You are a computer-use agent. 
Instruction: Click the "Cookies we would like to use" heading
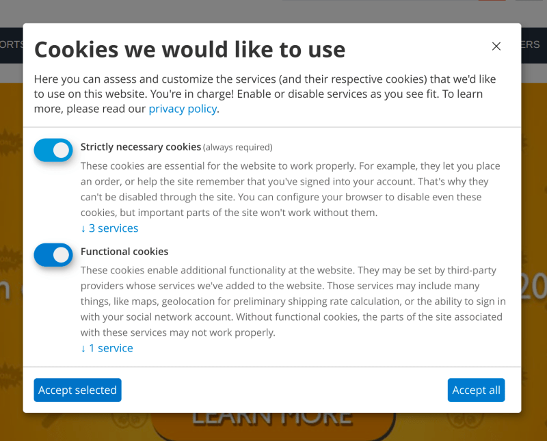(x=189, y=49)
